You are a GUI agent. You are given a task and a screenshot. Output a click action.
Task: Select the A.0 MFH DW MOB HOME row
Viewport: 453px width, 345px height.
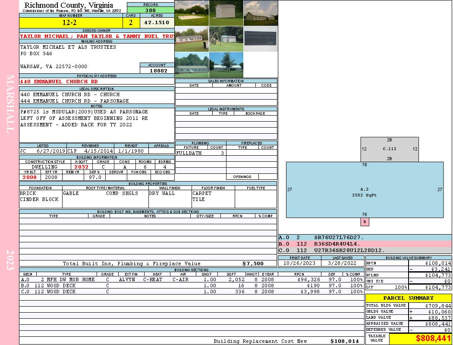click(191, 279)
